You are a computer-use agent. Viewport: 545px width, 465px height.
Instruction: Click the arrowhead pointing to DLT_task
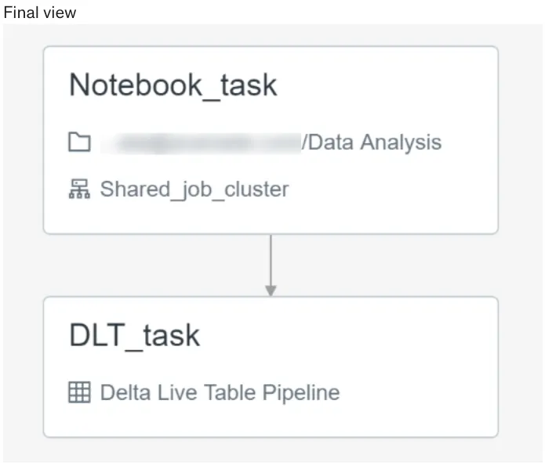pyautogui.click(x=271, y=290)
